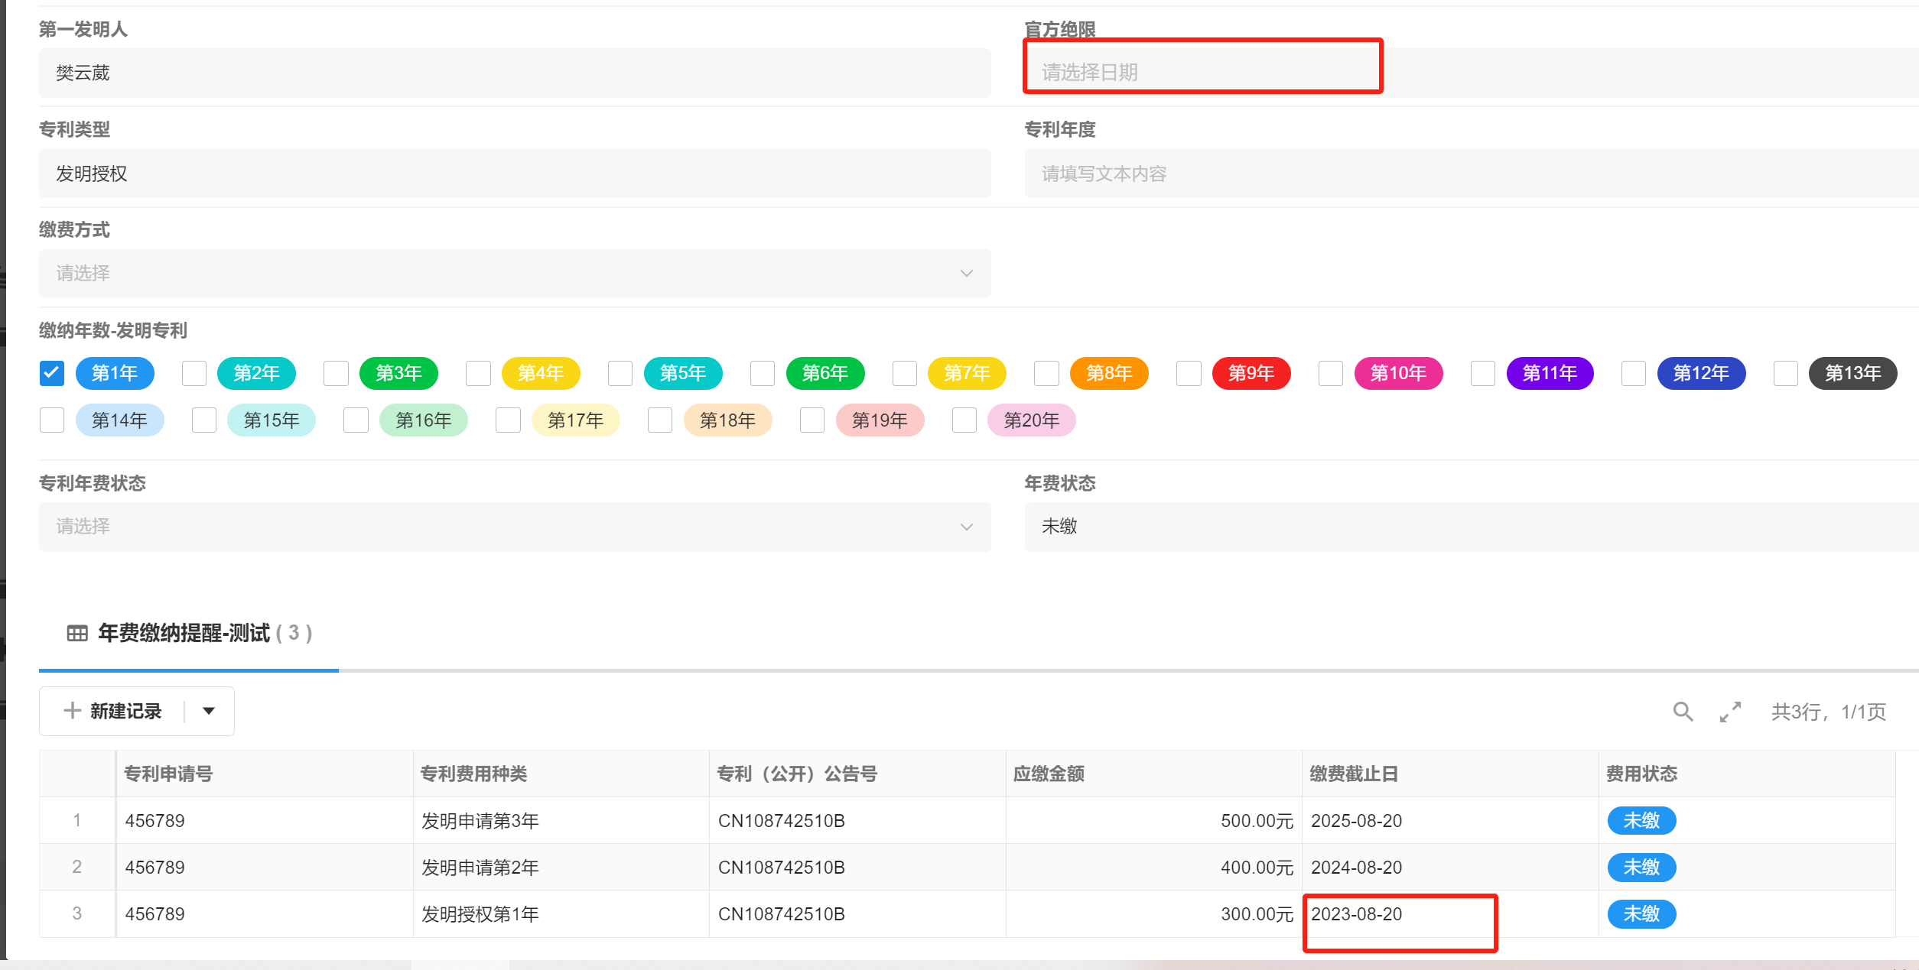This screenshot has width=1919, height=970.
Task: Check the 第5年 checkbox
Action: pos(620,373)
